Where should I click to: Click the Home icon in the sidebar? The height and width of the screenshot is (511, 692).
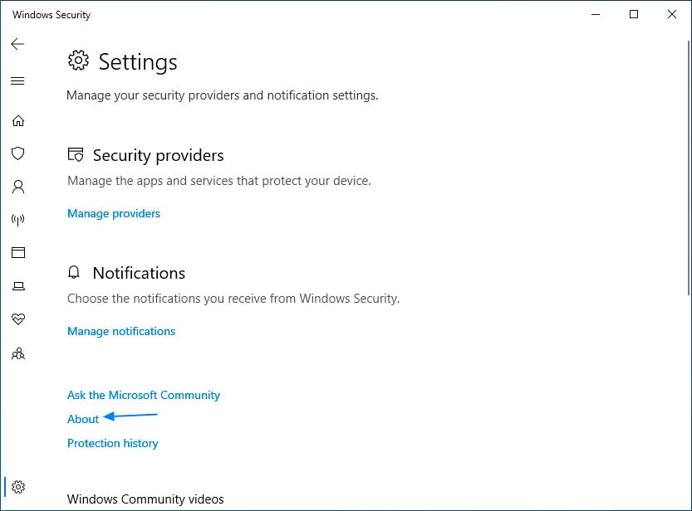tap(18, 120)
